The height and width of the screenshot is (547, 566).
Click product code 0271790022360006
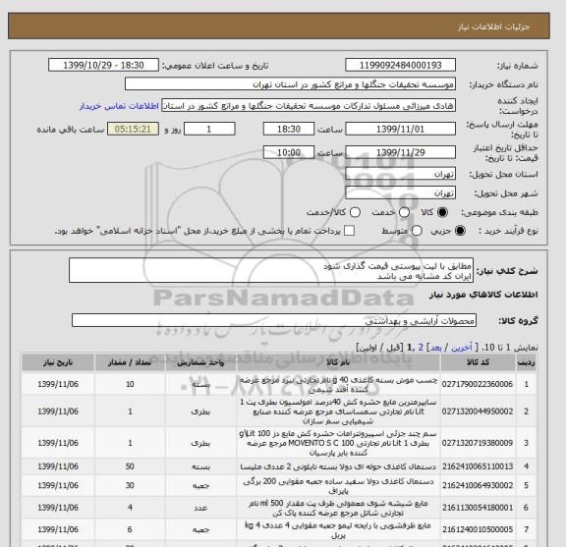[x=478, y=384]
